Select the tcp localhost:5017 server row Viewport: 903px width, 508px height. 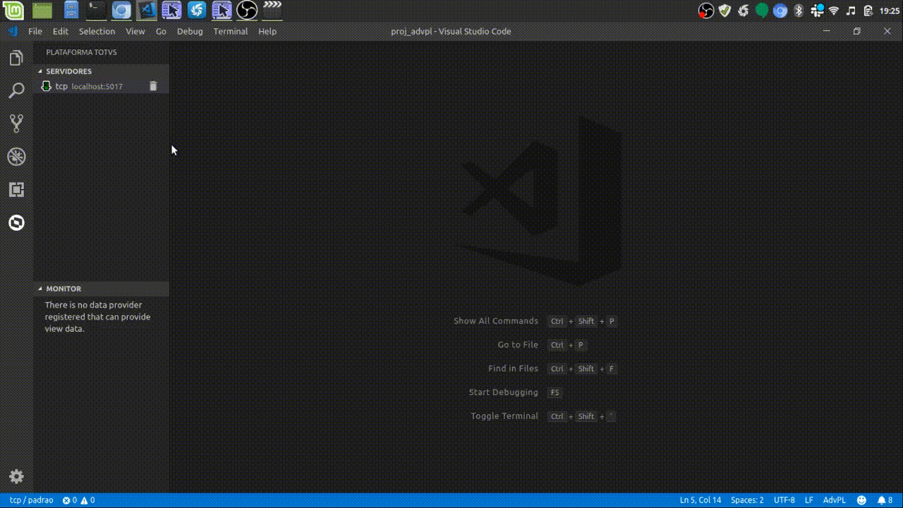pyautogui.click(x=102, y=86)
